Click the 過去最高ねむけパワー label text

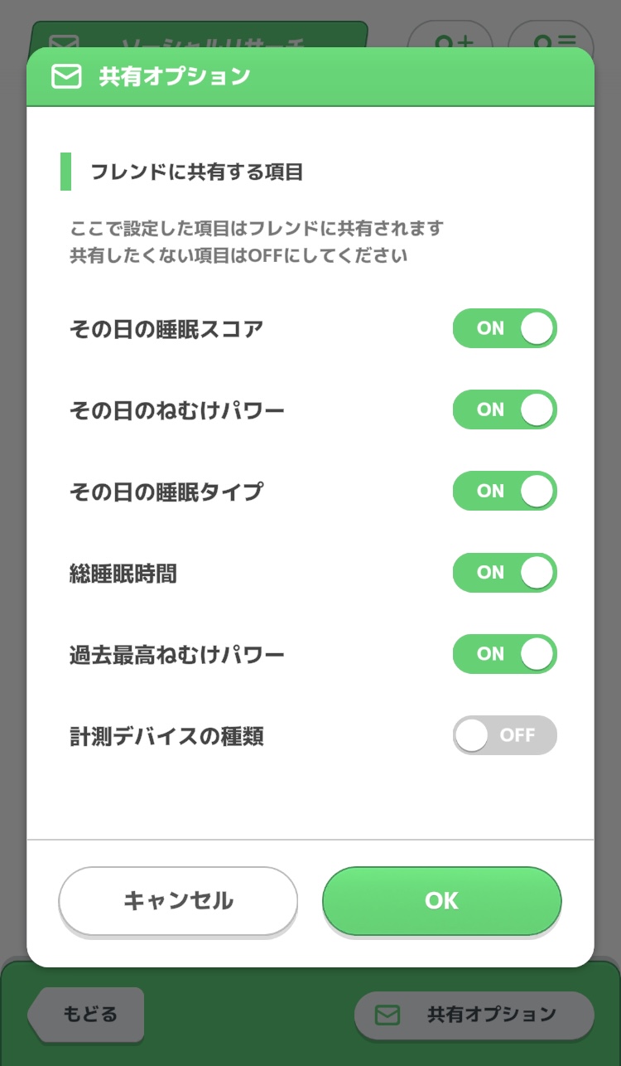(x=176, y=654)
